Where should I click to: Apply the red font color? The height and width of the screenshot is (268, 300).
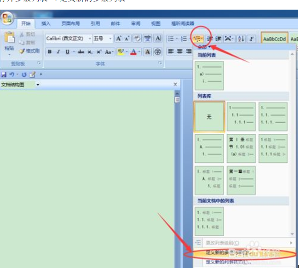click(x=133, y=52)
